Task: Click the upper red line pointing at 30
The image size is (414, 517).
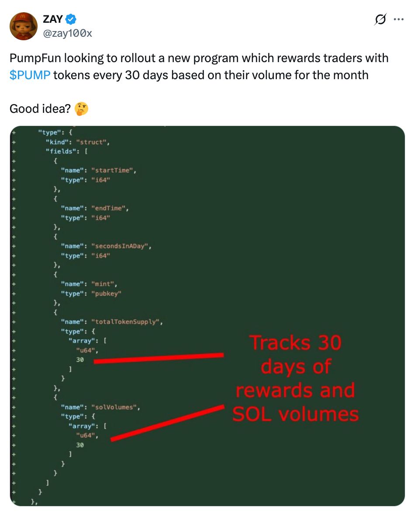Action: 159,358
